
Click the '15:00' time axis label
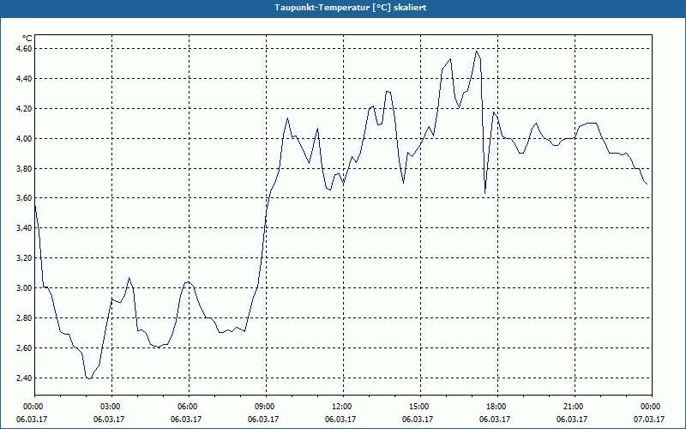click(418, 407)
